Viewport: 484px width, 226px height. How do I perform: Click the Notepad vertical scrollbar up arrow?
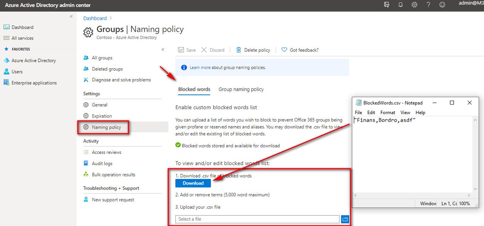[x=475, y=120]
